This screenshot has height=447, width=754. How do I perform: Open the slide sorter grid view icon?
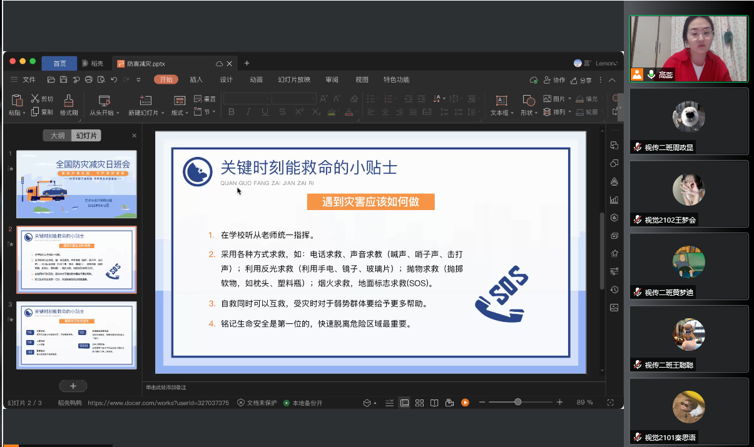pyautogui.click(x=419, y=403)
